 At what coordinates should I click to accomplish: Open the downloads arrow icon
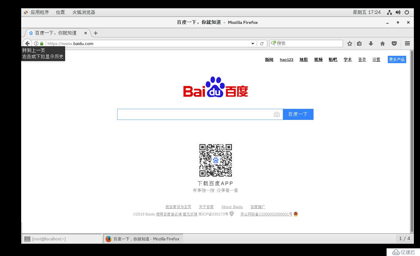(371, 44)
